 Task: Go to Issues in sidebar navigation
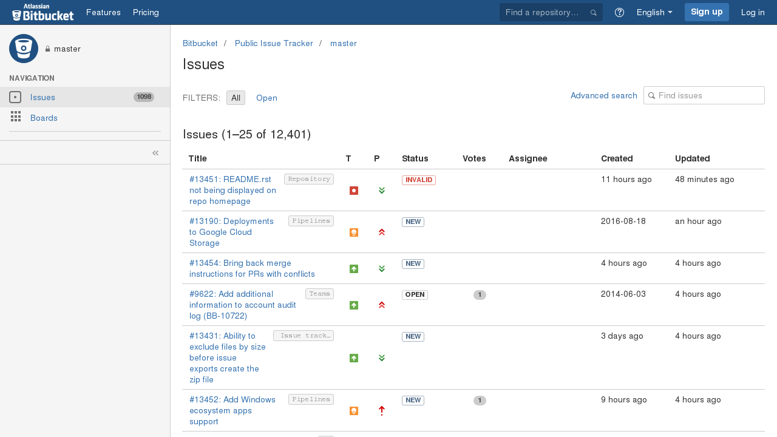tap(42, 97)
